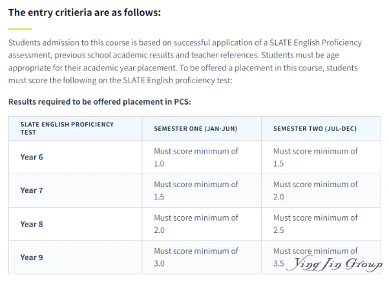Click the 'Results required to be offered placement' subheading

pos(100,101)
